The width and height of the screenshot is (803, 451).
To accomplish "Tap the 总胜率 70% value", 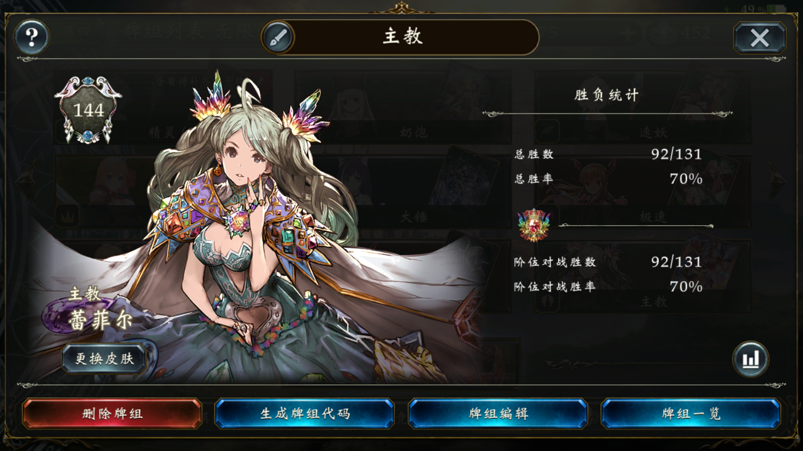I will pos(686,179).
